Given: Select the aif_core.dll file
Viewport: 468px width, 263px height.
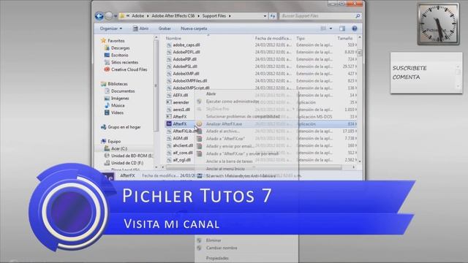Looking at the screenshot, I should pos(183,153).
